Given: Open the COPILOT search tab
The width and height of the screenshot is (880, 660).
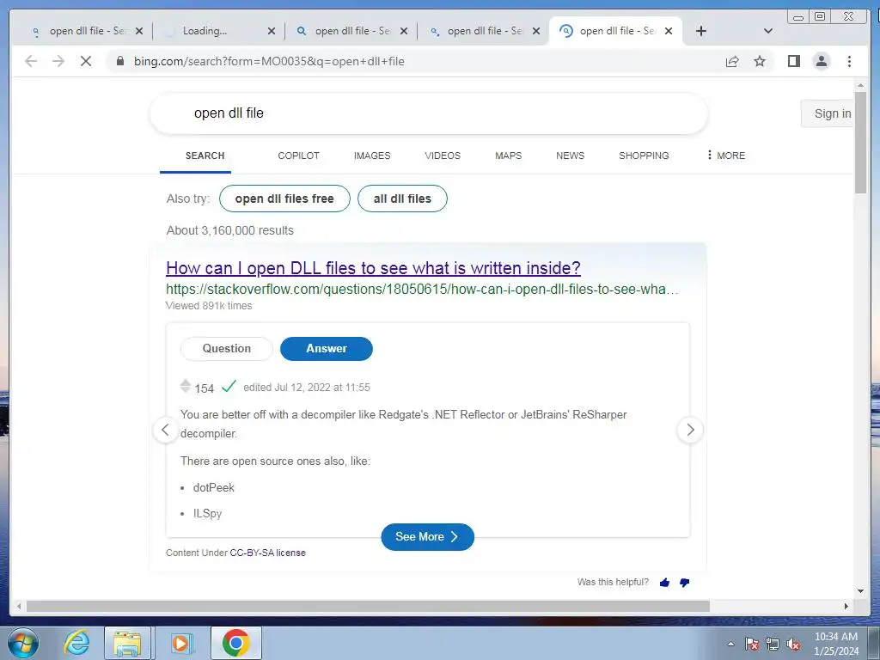Looking at the screenshot, I should coord(298,156).
